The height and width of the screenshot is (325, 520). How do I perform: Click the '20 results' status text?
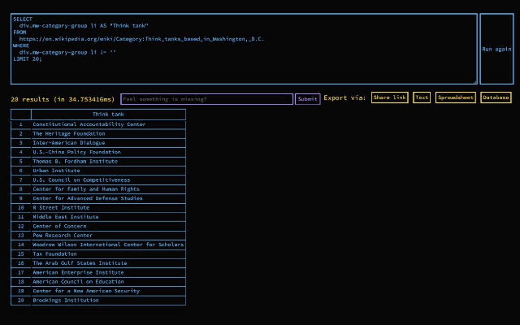coord(63,99)
